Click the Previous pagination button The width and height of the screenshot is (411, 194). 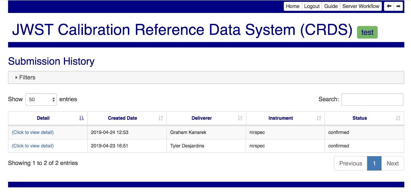pos(351,164)
